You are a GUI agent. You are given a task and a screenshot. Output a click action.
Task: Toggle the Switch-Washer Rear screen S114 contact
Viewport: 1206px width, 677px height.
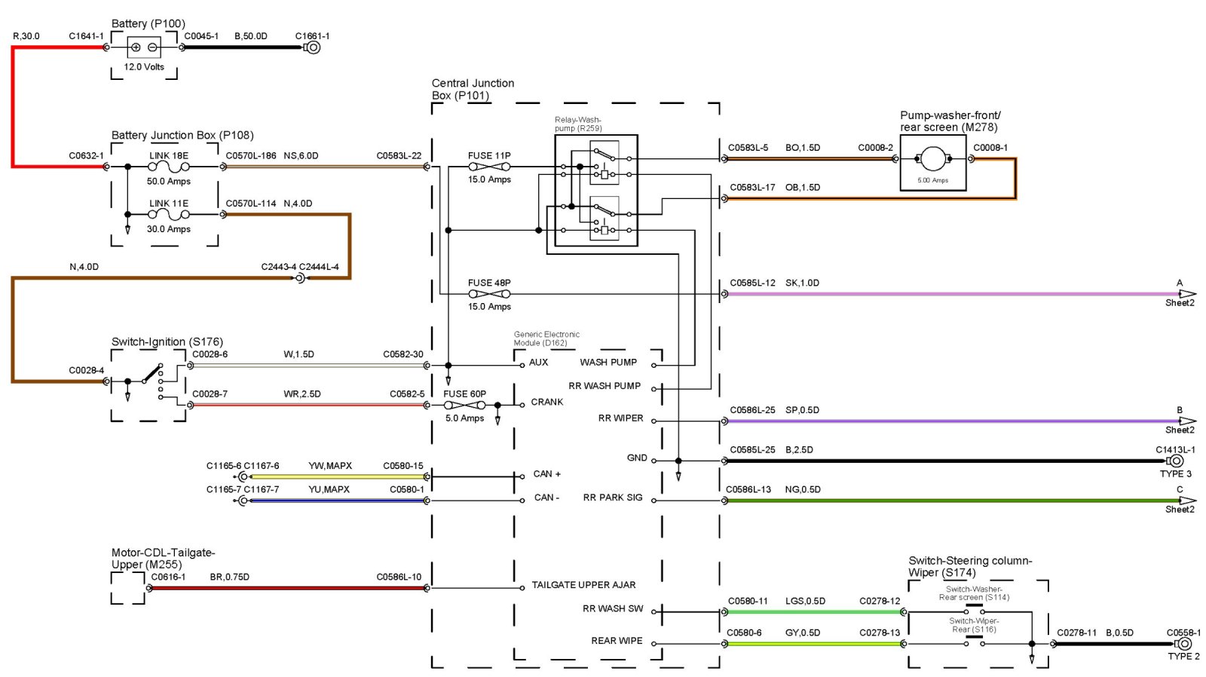pos(974,608)
